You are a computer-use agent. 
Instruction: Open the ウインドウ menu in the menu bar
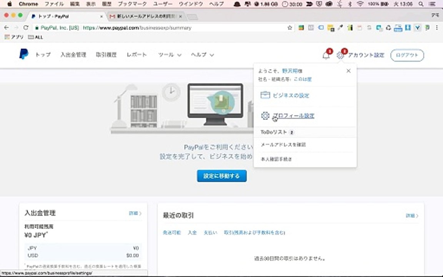pos(191,4)
